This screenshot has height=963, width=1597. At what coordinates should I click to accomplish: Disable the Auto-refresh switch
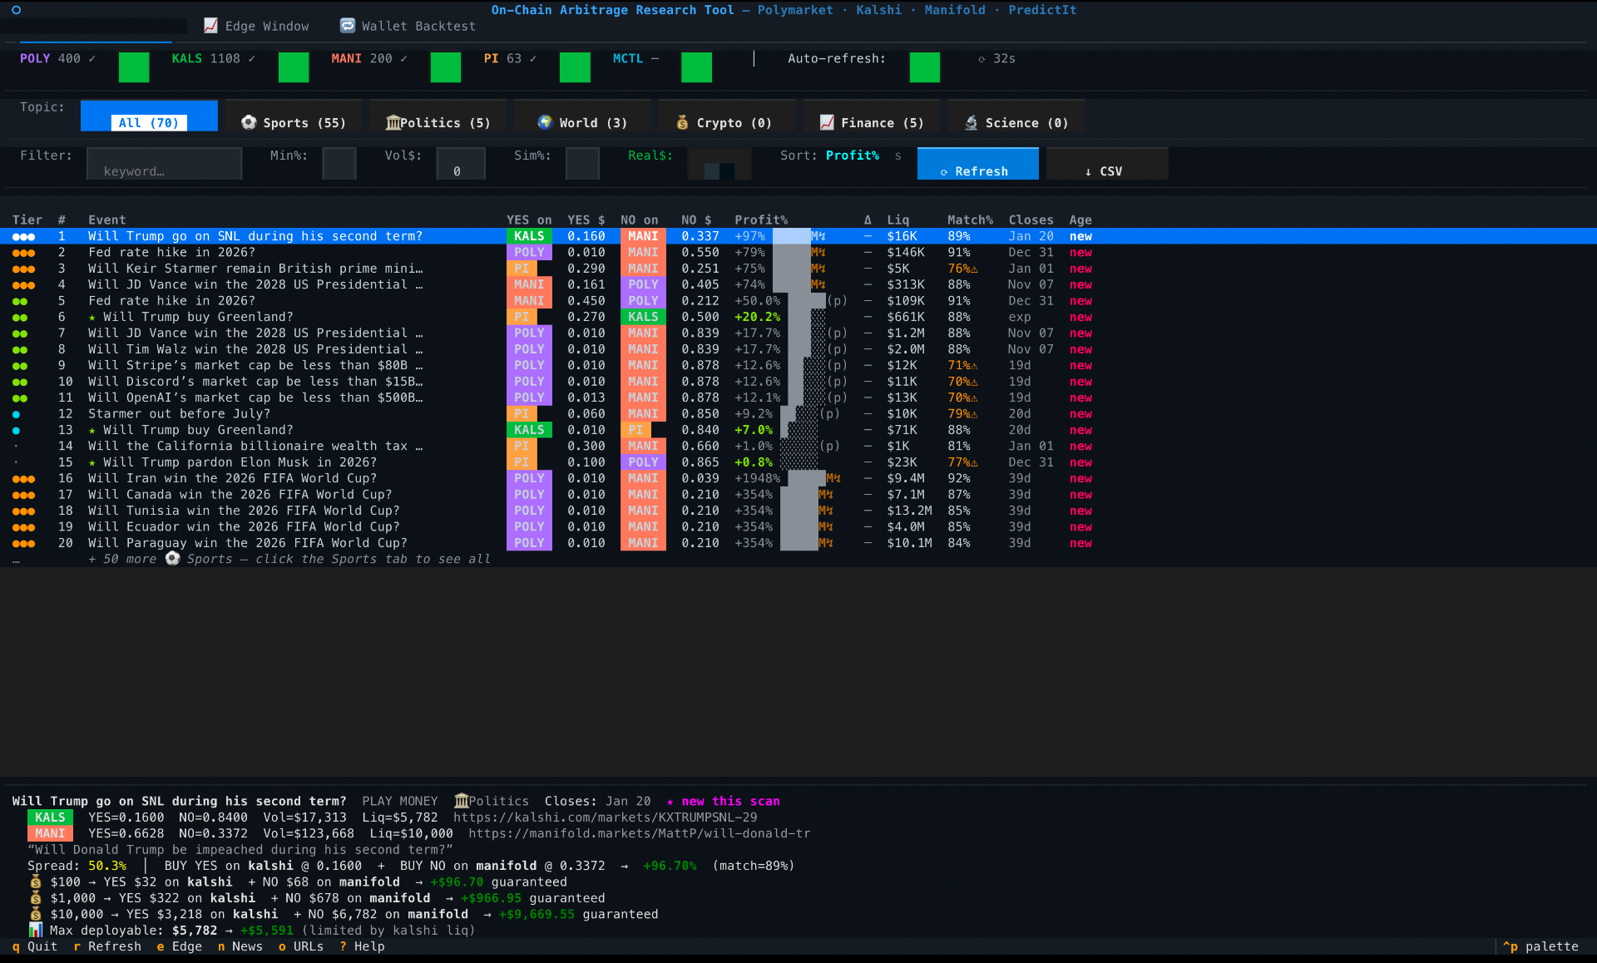pyautogui.click(x=925, y=67)
